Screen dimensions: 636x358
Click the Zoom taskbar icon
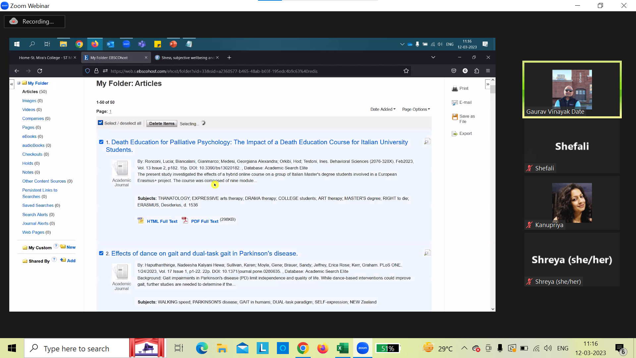(x=363, y=348)
